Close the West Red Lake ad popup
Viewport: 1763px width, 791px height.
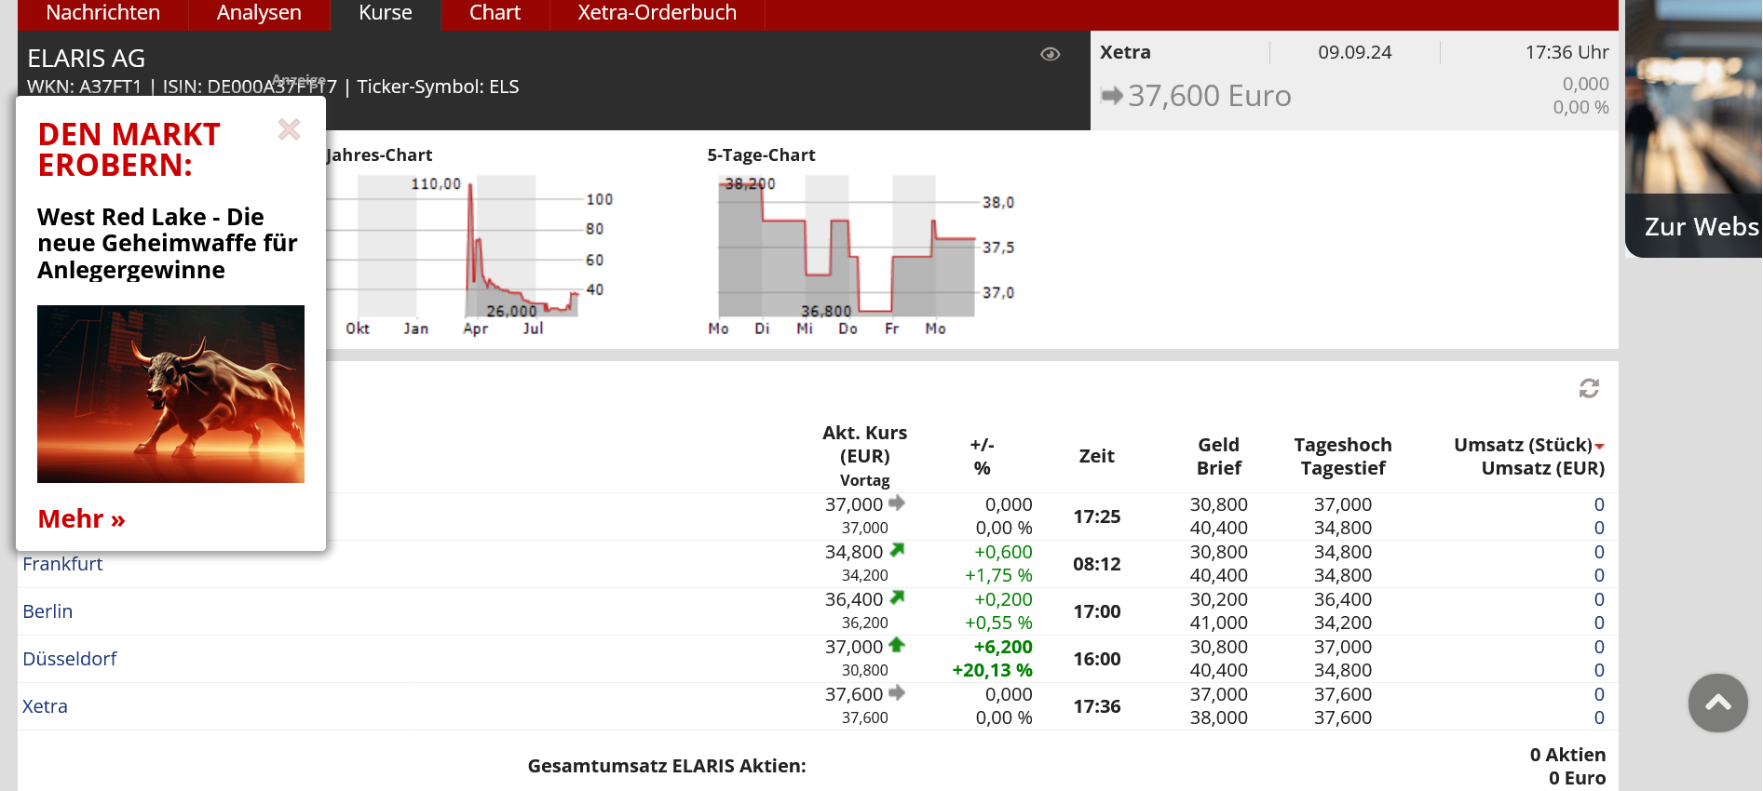point(289,129)
